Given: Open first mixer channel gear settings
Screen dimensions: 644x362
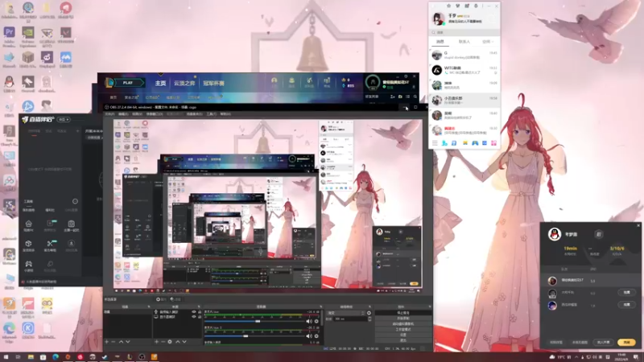Looking at the screenshot, I should coord(316,321).
